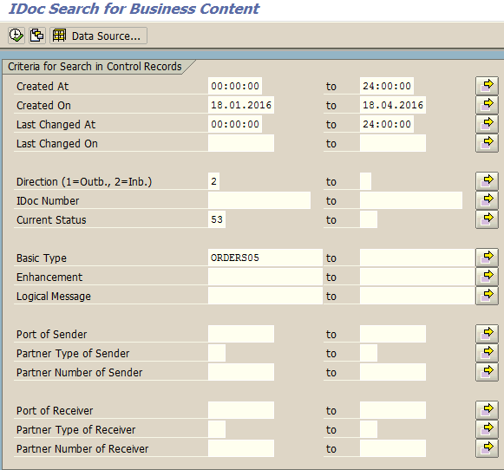Open multiple selection for Last Changed On
504x470 pixels.
487,143
